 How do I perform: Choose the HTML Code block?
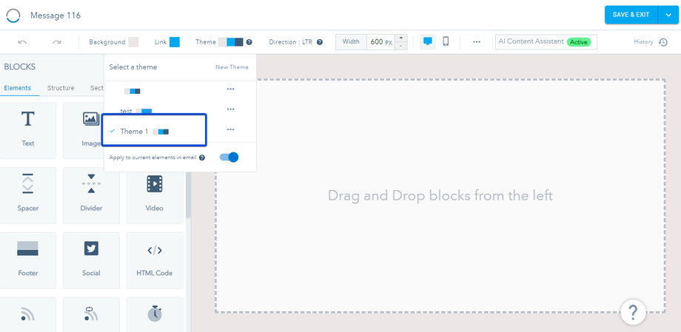click(x=155, y=260)
